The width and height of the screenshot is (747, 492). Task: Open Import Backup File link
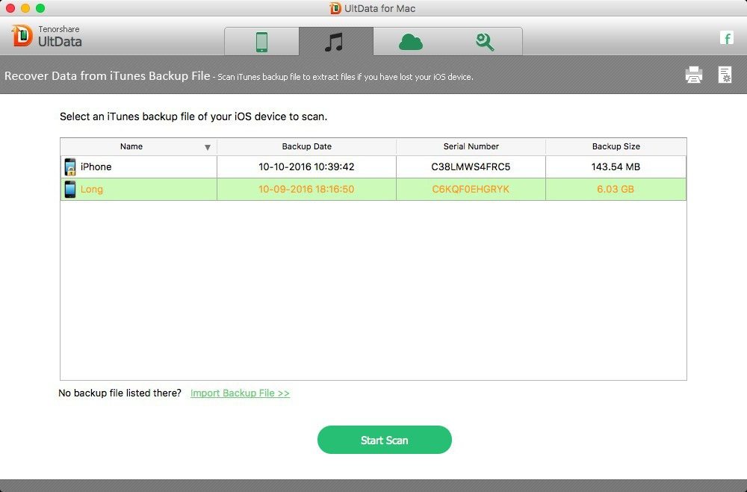click(240, 393)
